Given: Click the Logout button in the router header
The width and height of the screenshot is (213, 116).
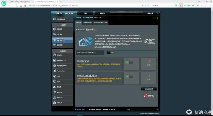Looking at the screenshot, I should (85, 13).
